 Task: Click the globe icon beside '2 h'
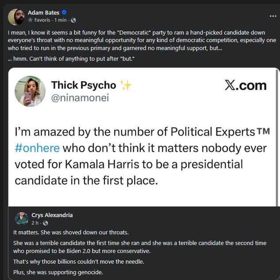click(x=45, y=223)
